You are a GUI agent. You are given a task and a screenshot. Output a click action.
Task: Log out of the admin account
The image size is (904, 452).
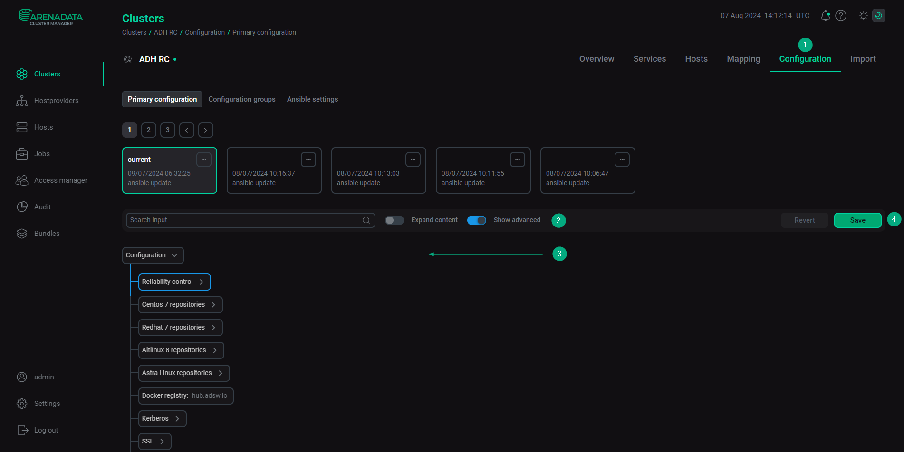pyautogui.click(x=45, y=430)
